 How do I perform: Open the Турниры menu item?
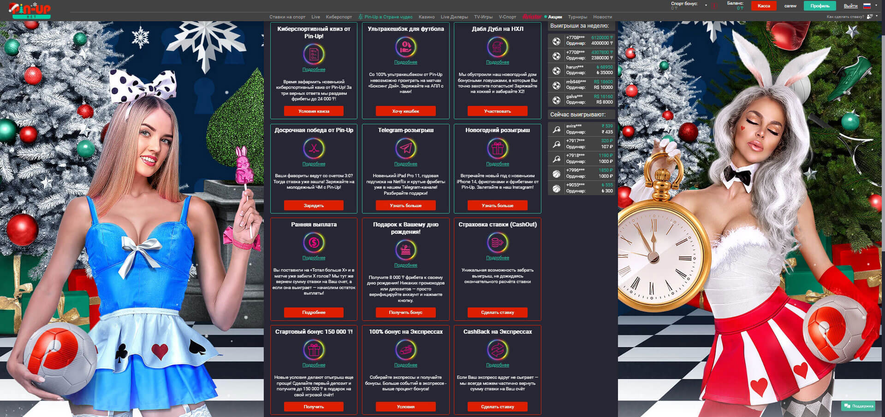tap(577, 17)
